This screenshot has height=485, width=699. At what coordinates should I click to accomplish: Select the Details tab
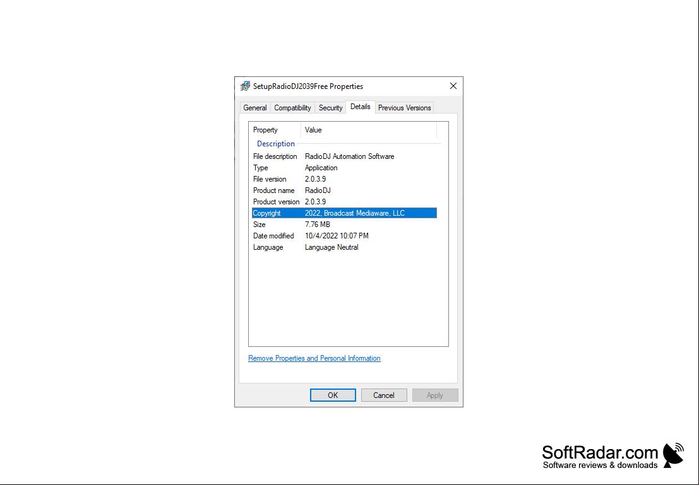(360, 107)
